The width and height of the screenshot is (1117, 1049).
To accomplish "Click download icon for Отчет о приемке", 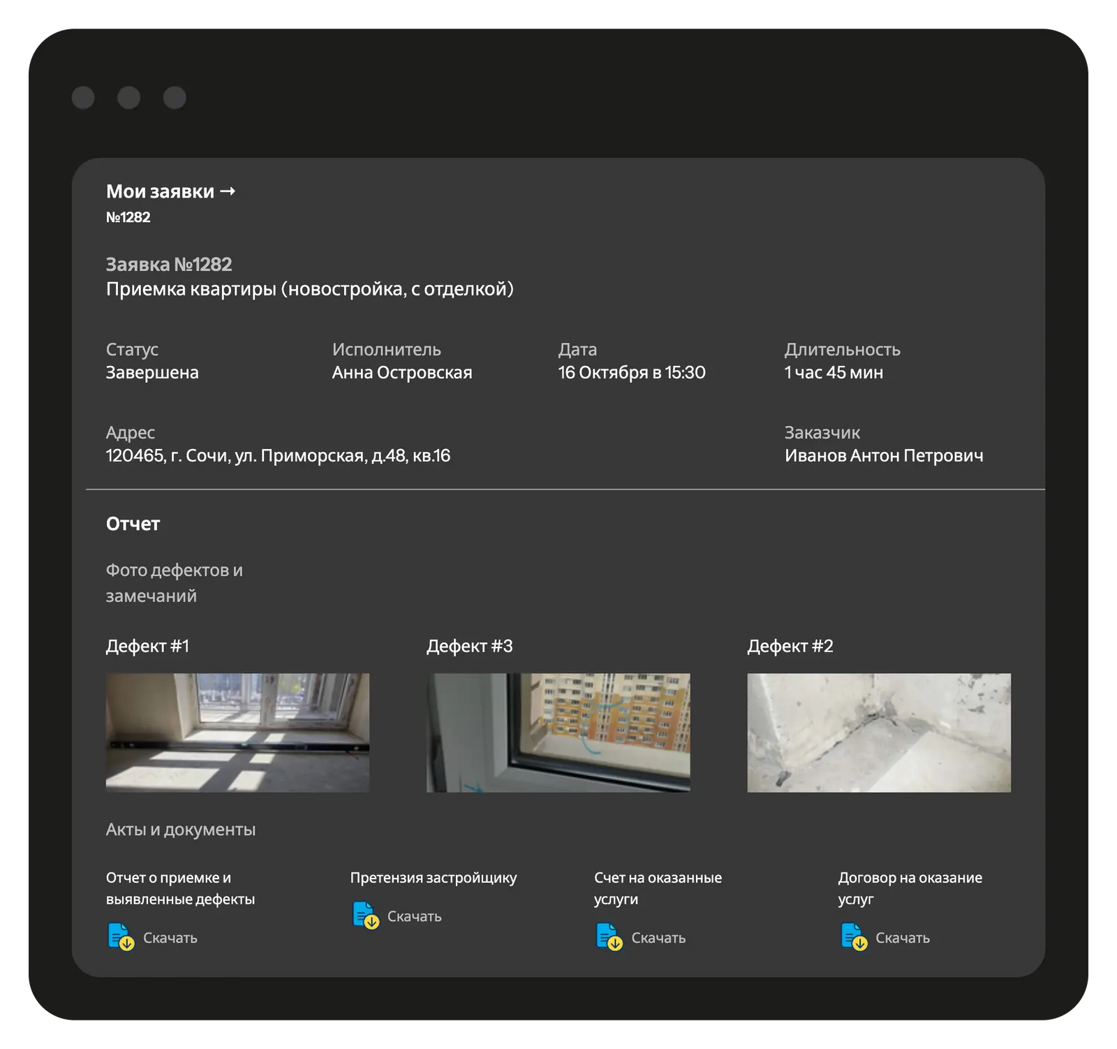I will pyautogui.click(x=121, y=937).
